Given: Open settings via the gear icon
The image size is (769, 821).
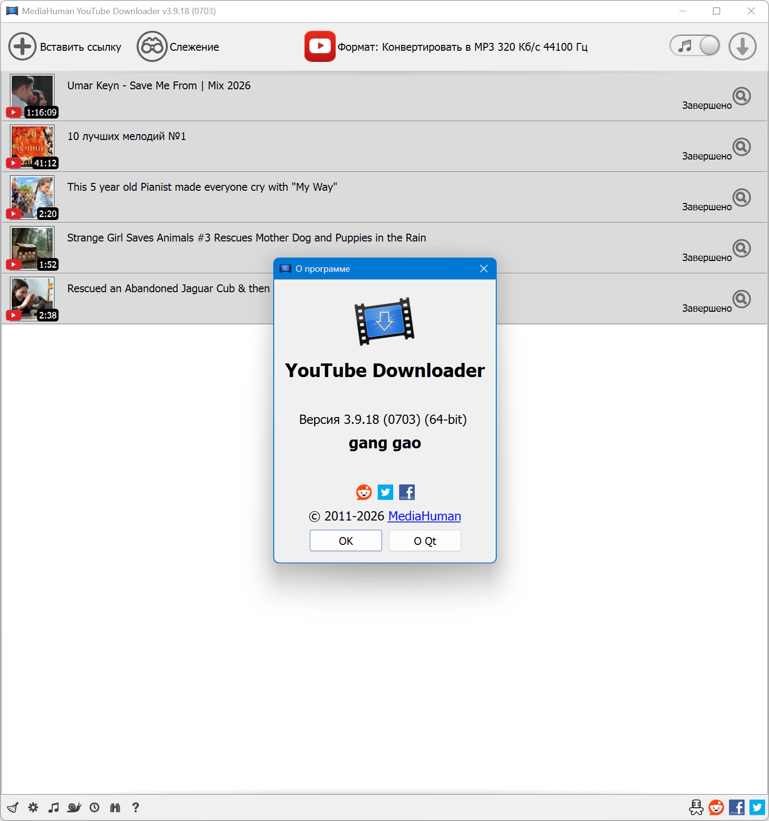Looking at the screenshot, I should (33, 807).
